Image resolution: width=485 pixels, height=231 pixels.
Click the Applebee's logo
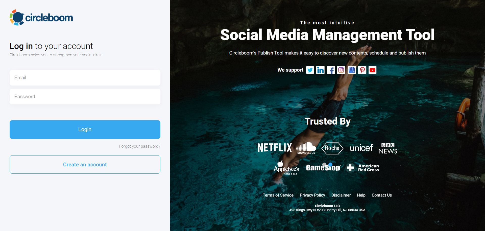point(286,168)
